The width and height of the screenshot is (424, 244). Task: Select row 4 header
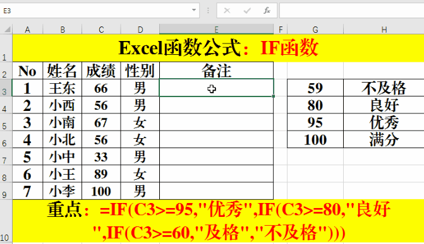tap(6, 105)
